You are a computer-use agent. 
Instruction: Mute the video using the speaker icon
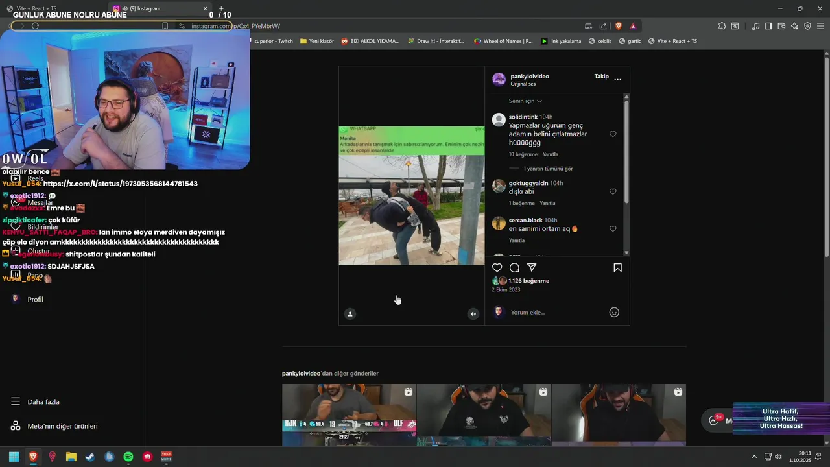(x=473, y=314)
